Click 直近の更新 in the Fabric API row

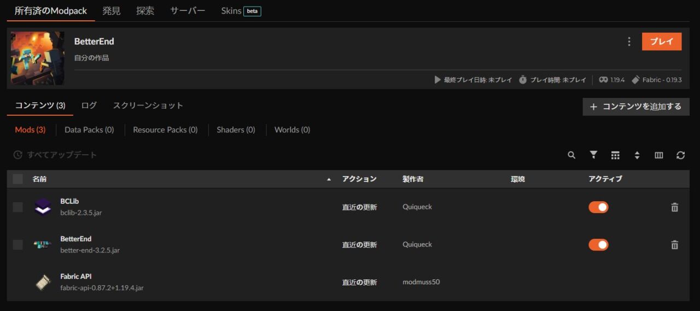359,283
